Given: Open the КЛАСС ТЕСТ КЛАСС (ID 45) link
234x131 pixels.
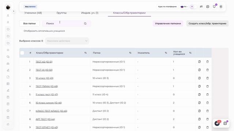Looking at the screenshot, I should coord(51,111).
